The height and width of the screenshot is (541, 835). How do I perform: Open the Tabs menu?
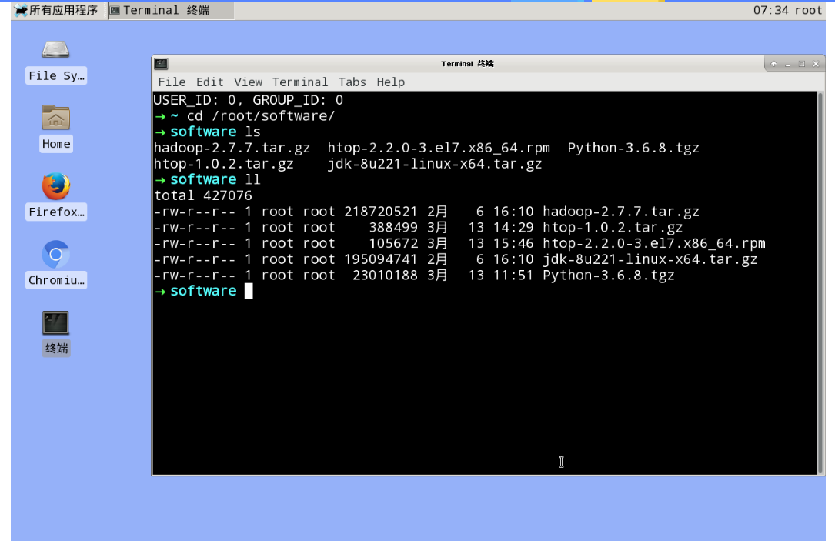pos(352,82)
